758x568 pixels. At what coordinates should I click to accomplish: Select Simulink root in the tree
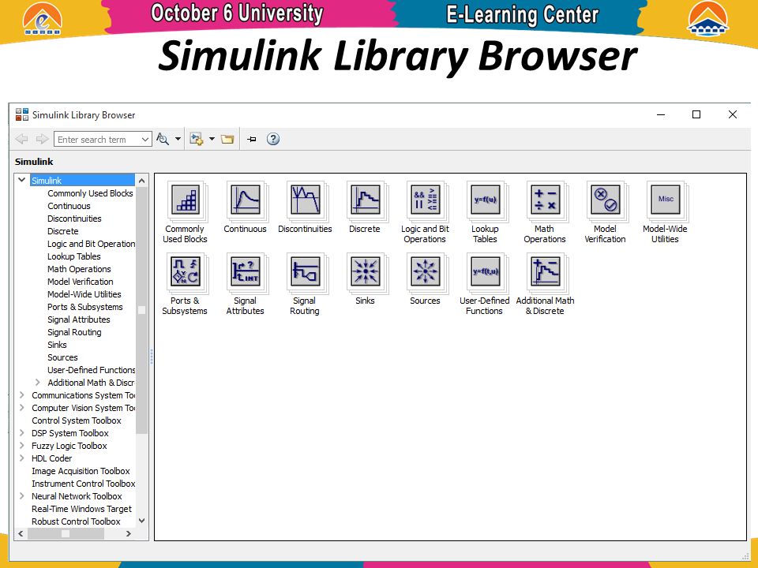[x=47, y=181]
